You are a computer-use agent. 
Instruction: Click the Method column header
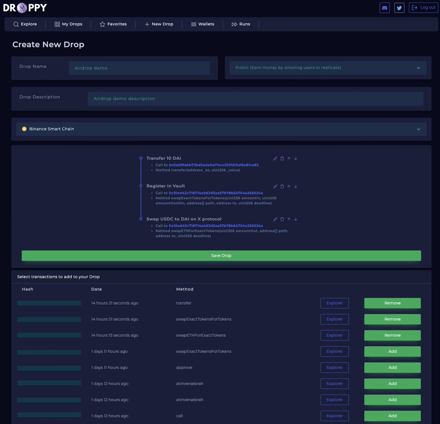[x=185, y=289]
